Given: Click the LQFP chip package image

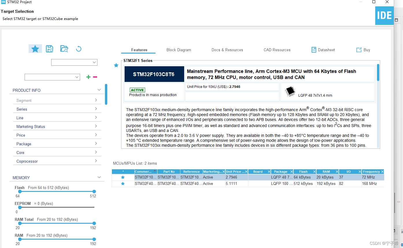Looking at the screenshot, I should coord(290,91).
